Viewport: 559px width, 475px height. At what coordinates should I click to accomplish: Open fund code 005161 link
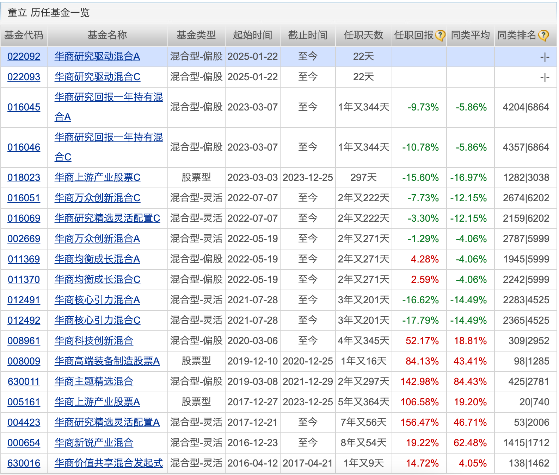[x=24, y=402]
